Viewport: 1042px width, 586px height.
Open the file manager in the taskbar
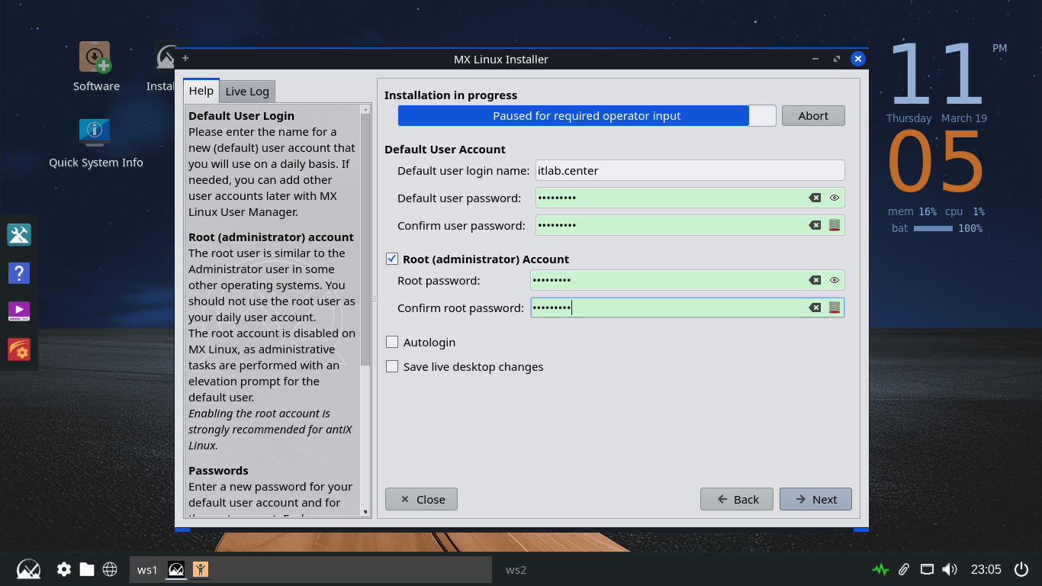pyautogui.click(x=87, y=569)
